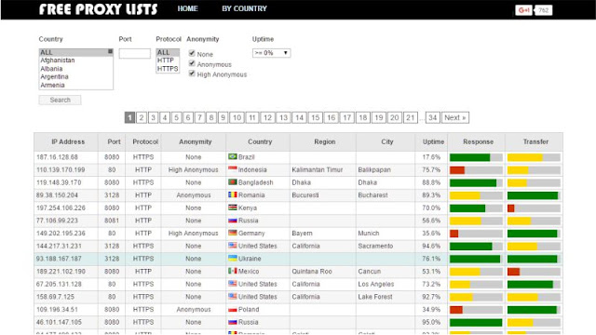Click the Brazil flag icon
Viewport: 596px width, 335px height.
[x=232, y=156]
